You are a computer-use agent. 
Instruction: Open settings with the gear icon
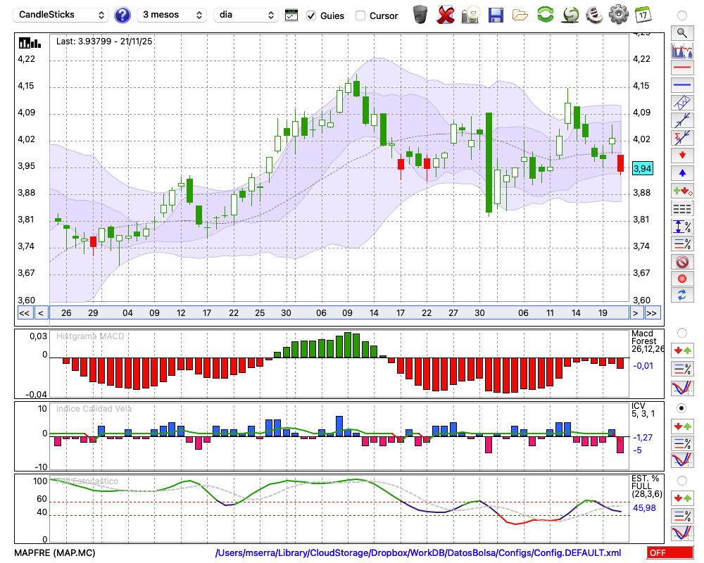[x=618, y=15]
